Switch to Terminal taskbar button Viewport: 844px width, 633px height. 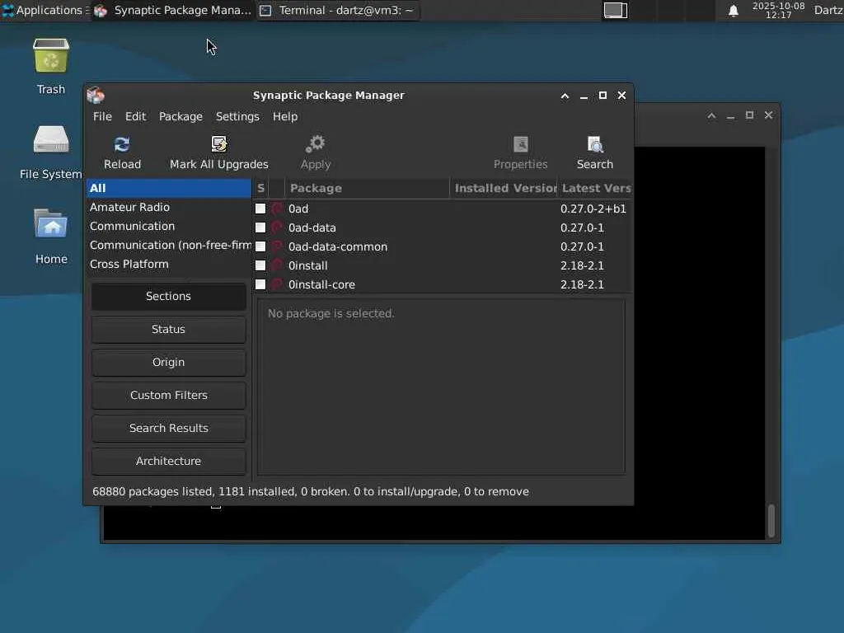pos(338,10)
